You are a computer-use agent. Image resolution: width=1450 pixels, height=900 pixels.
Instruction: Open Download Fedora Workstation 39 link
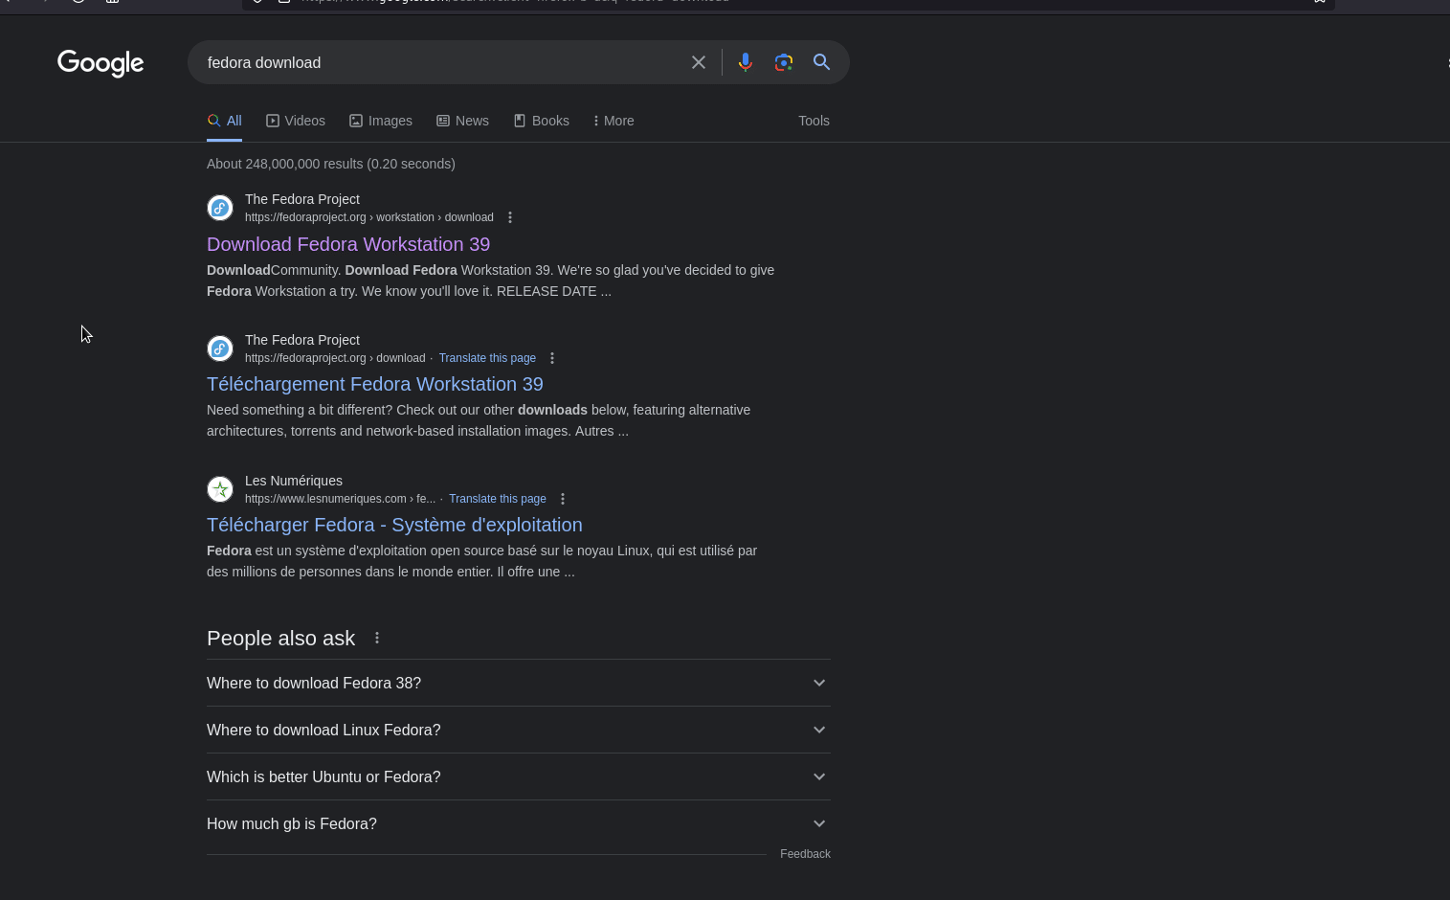tap(348, 244)
